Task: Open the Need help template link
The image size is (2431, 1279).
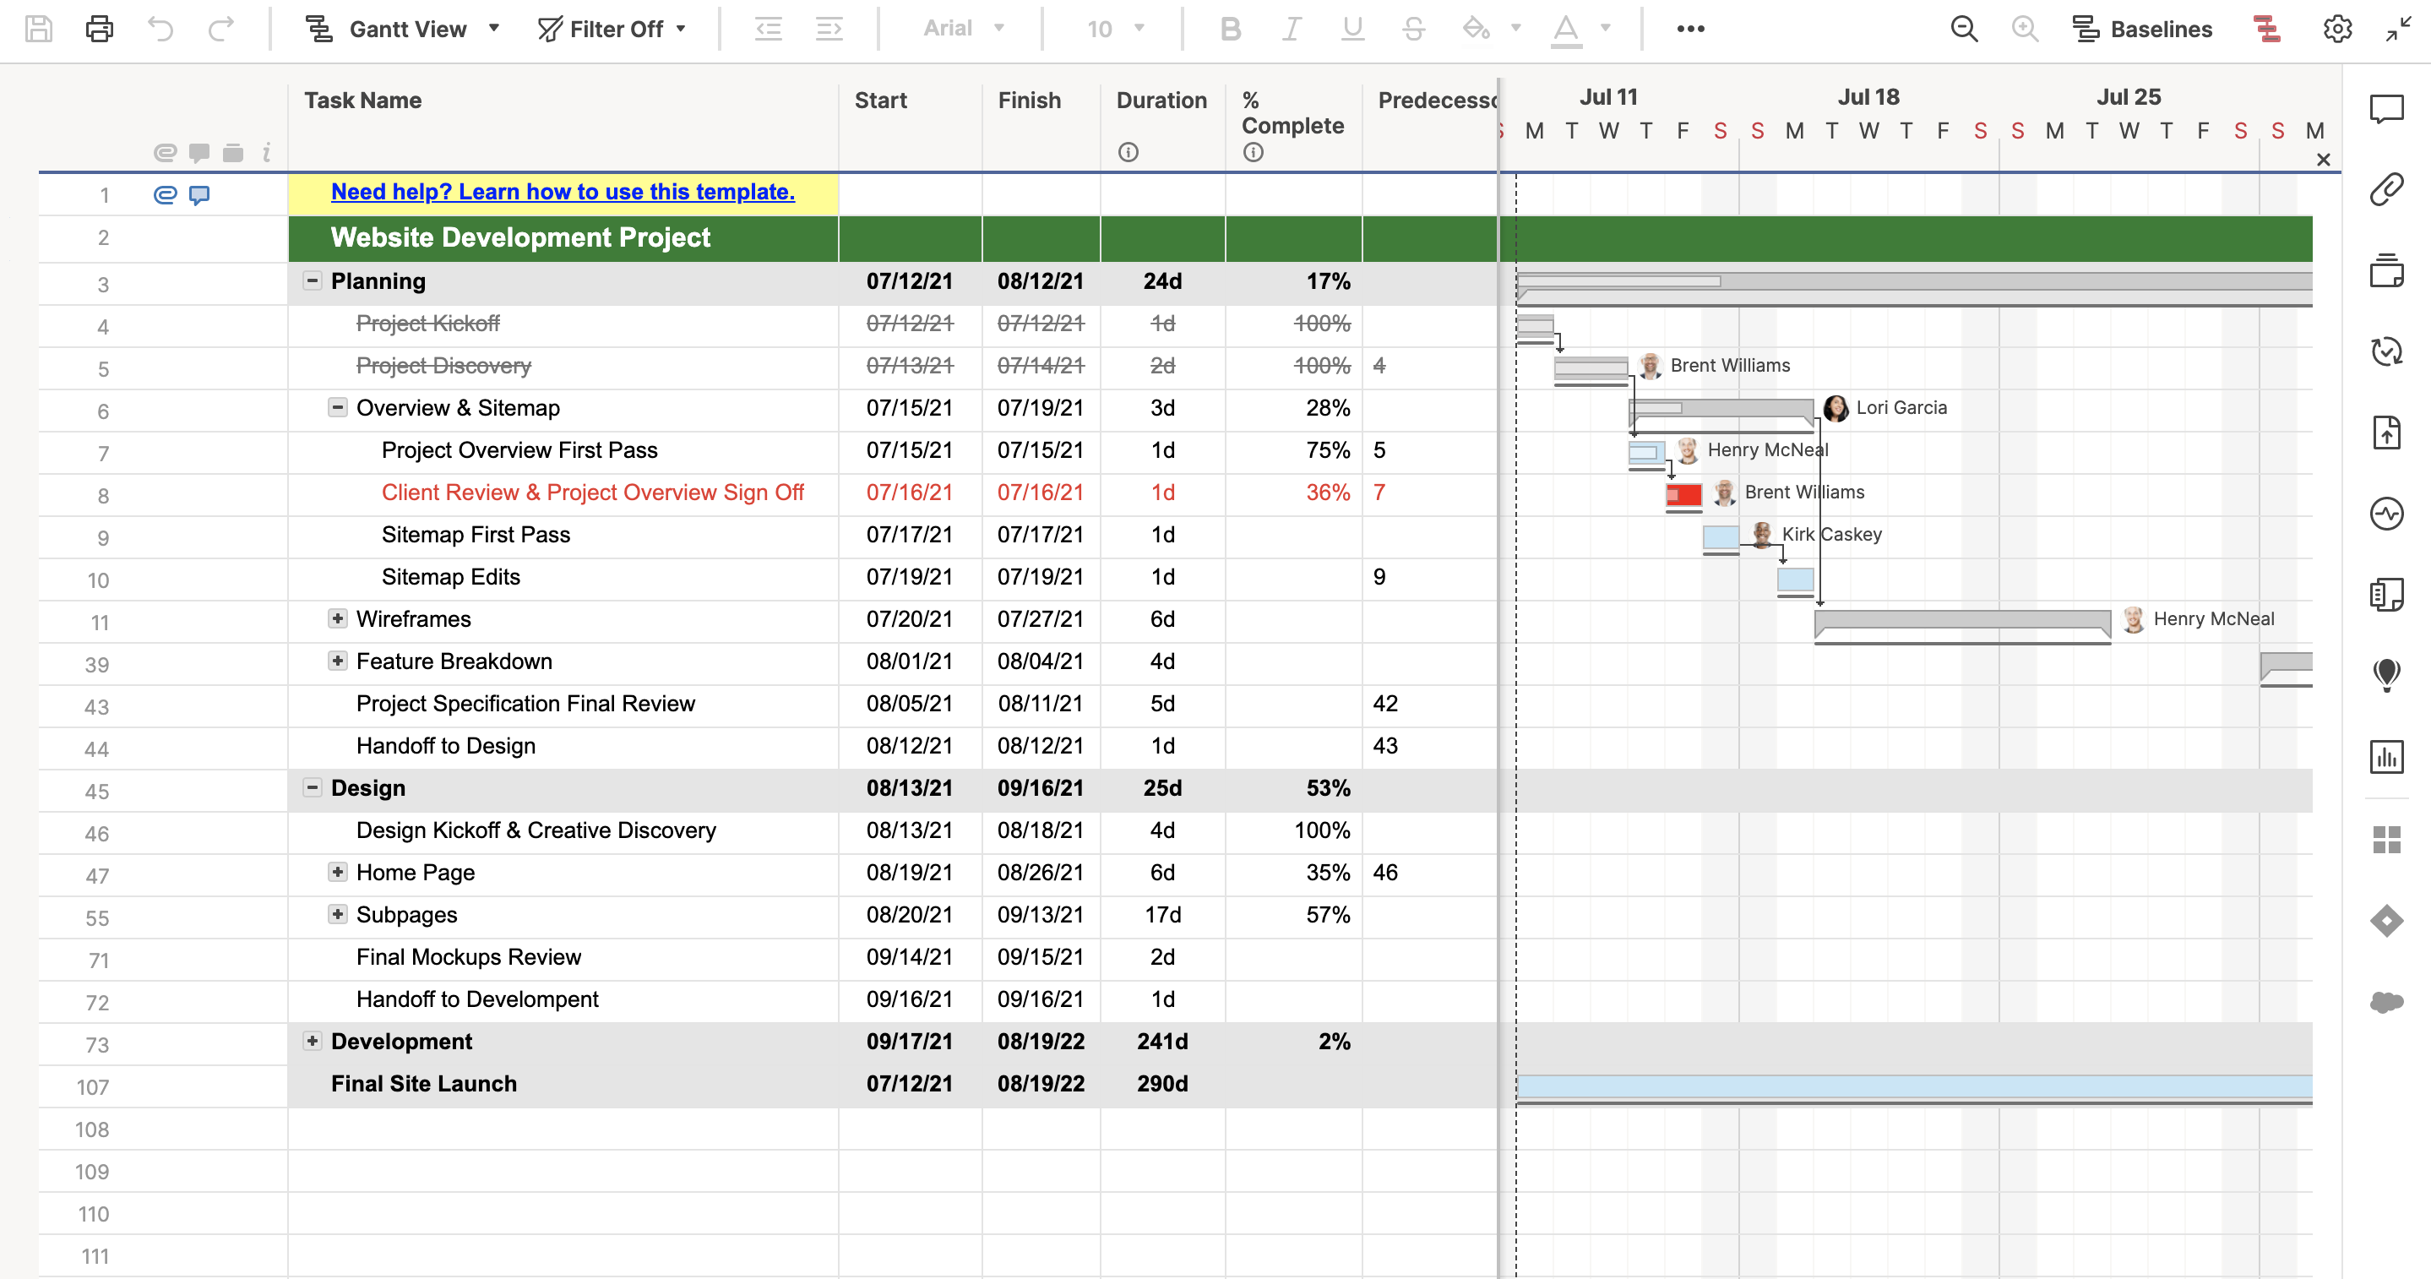Action: (563, 192)
